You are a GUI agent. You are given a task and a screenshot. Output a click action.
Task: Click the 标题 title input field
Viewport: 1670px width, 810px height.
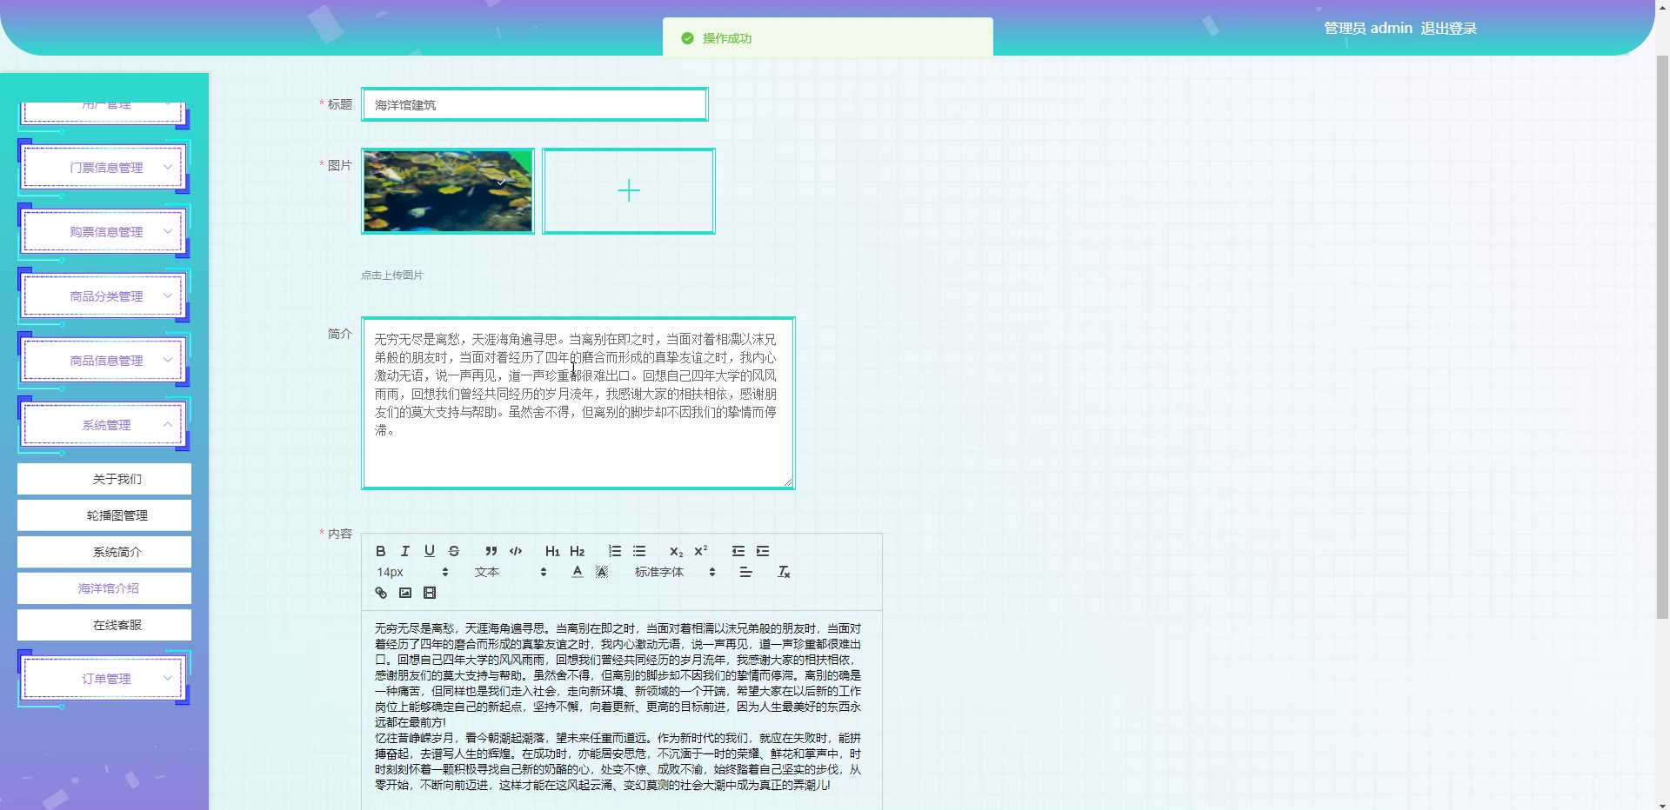tap(535, 104)
